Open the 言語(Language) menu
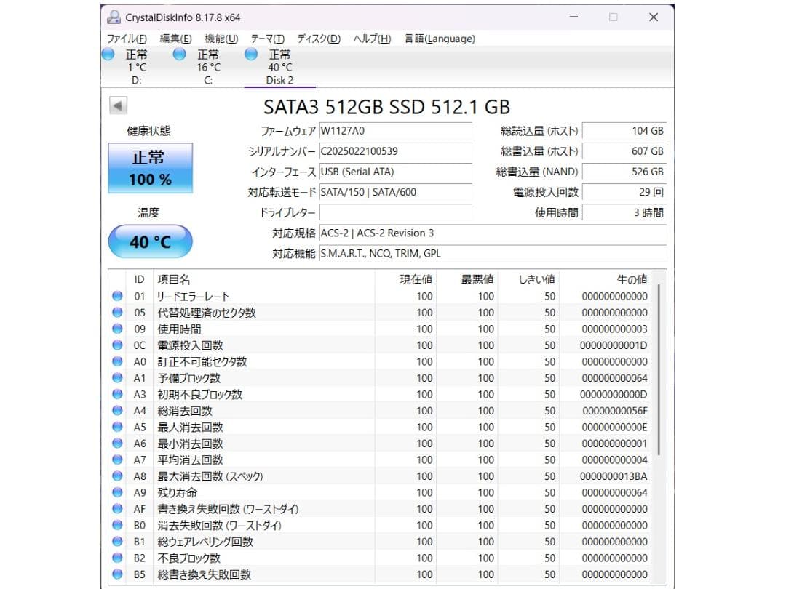This screenshot has width=786, height=589. tap(439, 39)
